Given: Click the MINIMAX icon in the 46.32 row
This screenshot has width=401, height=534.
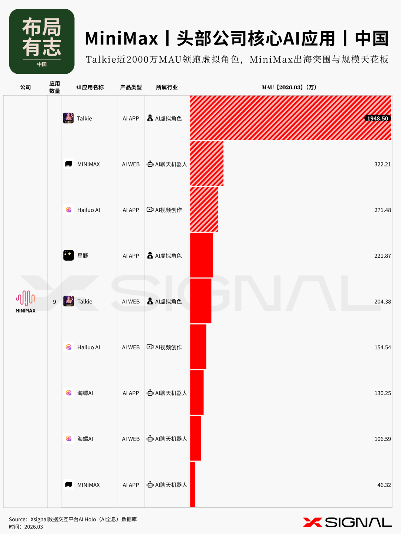Looking at the screenshot, I should tap(69, 485).
